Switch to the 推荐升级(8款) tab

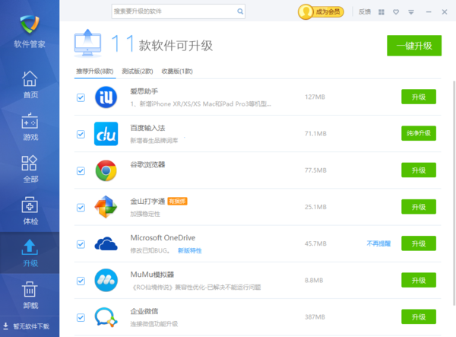pyautogui.click(x=95, y=72)
